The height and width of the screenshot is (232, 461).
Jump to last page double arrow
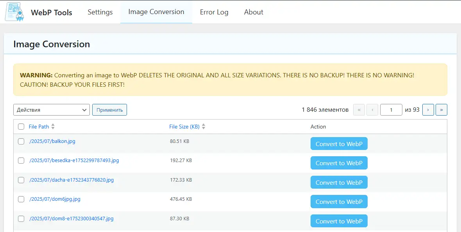[x=441, y=110]
